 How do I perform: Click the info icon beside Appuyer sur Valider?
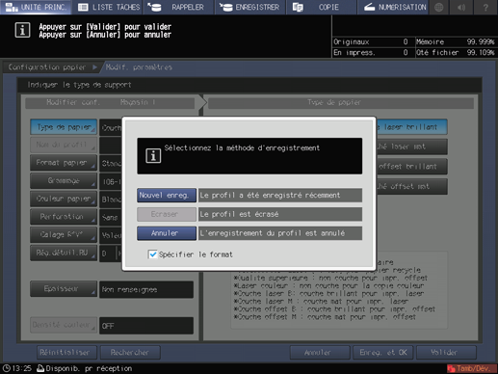point(22,30)
